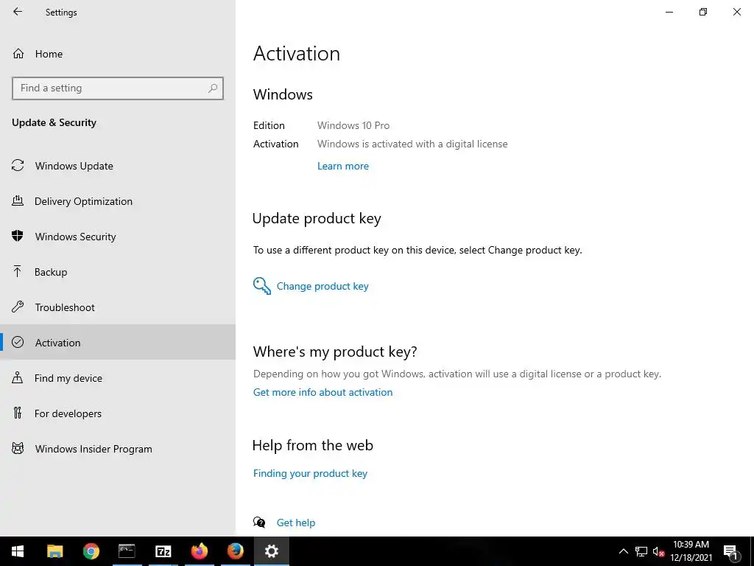Click the Learn more link
The width and height of the screenshot is (754, 566).
click(343, 166)
